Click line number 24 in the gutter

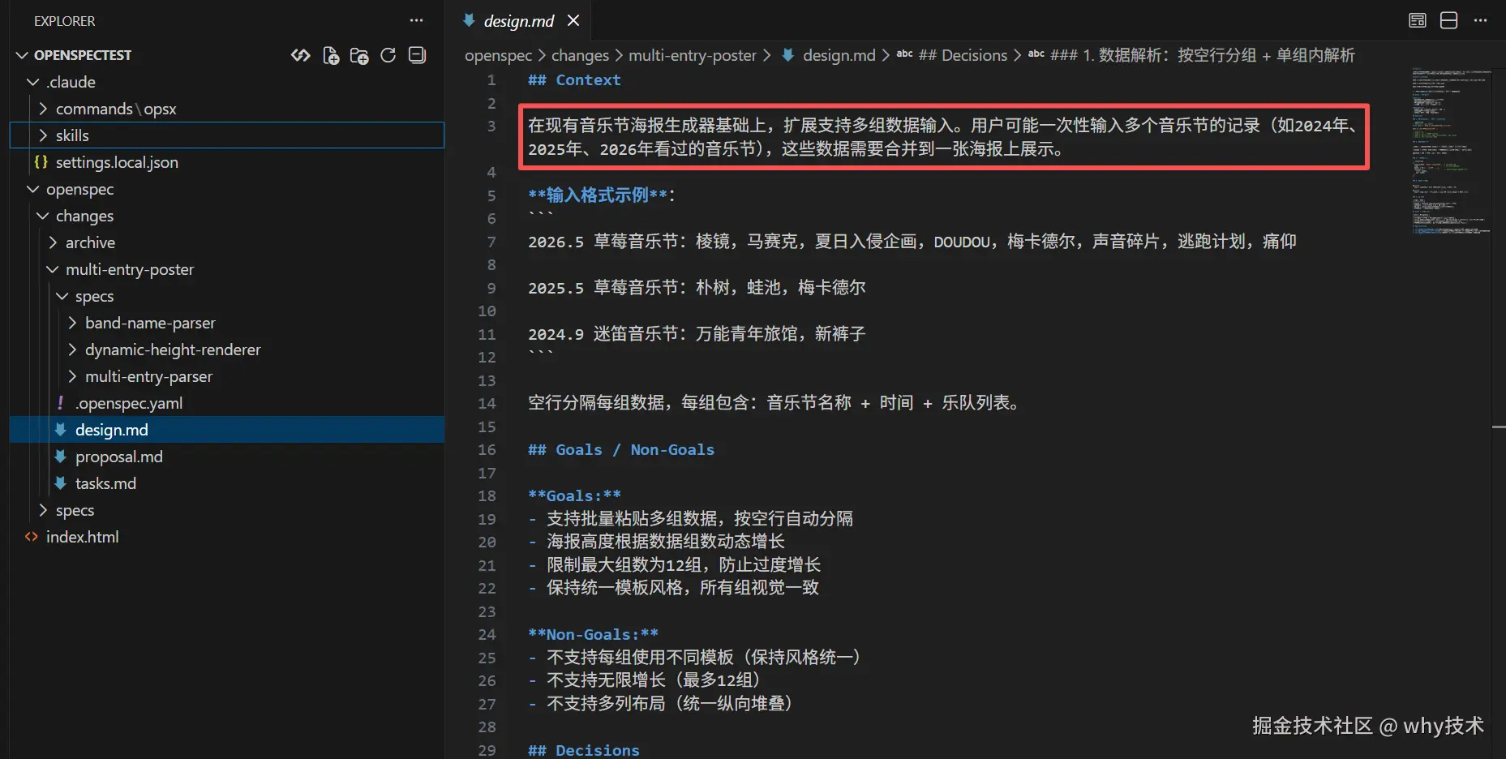point(487,635)
